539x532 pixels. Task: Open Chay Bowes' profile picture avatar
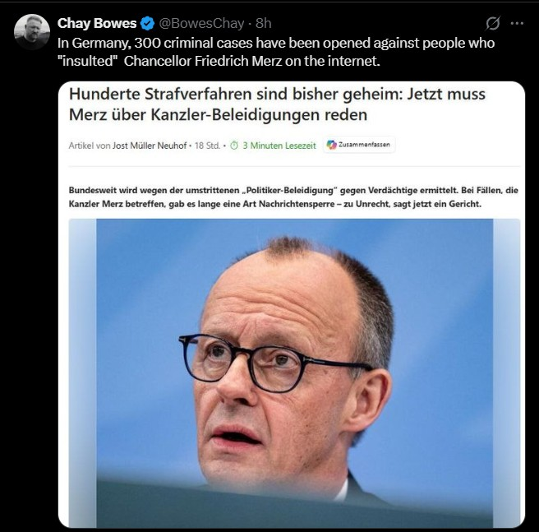coord(32,32)
